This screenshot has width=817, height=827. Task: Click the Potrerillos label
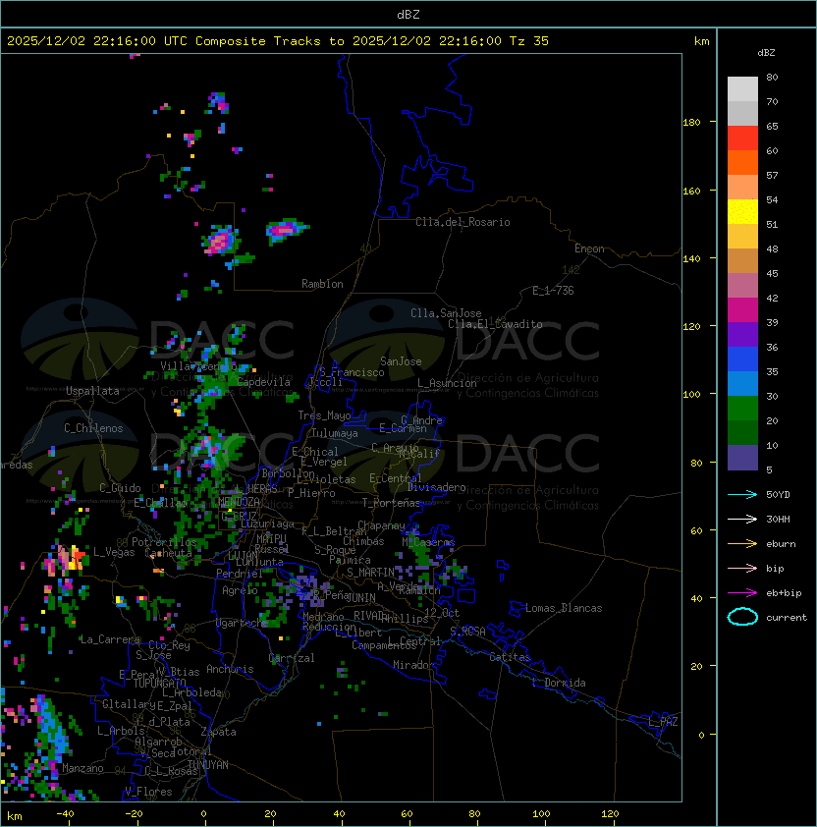pos(164,541)
